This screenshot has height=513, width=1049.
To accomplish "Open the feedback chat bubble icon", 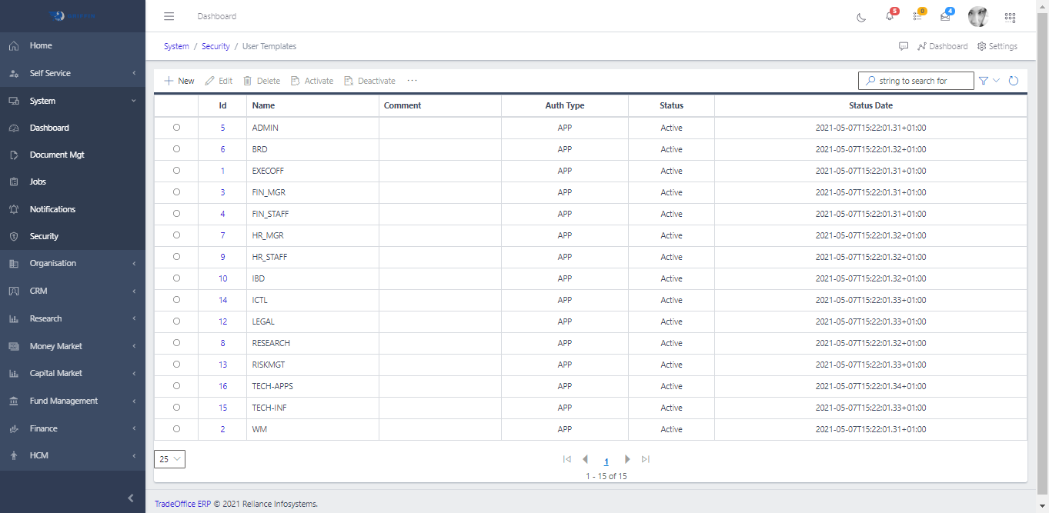I will tap(903, 46).
